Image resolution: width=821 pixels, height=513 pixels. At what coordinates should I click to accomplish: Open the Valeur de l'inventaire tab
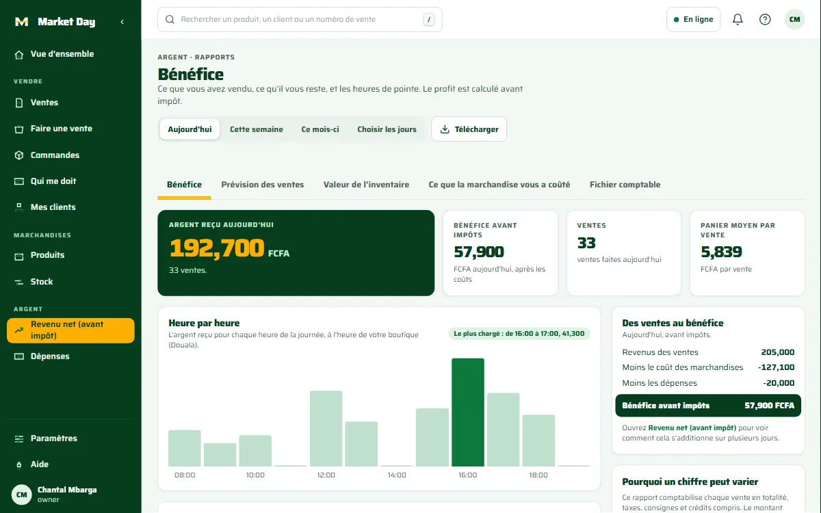coord(367,185)
